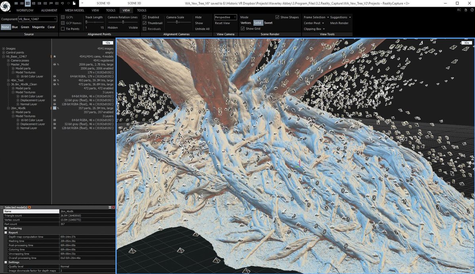The height and width of the screenshot is (274, 475).
Task: Switch to the SCENE 3D tab
Action: (x=134, y=3)
